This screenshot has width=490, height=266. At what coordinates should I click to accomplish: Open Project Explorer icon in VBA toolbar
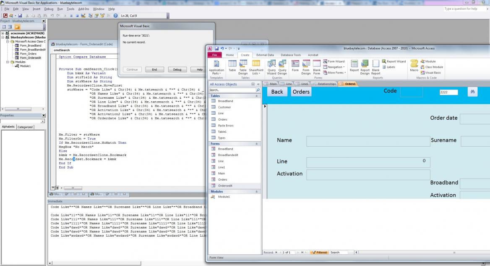[x=90, y=16]
